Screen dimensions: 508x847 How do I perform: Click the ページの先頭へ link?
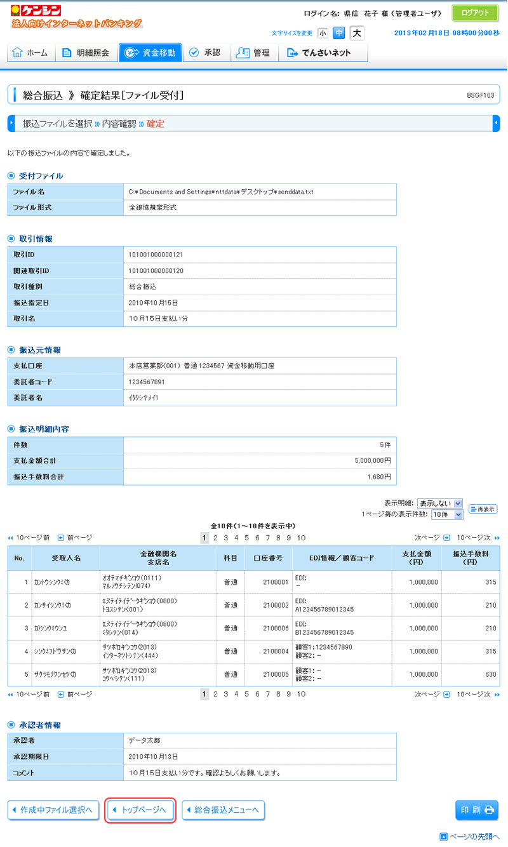pyautogui.click(x=470, y=837)
